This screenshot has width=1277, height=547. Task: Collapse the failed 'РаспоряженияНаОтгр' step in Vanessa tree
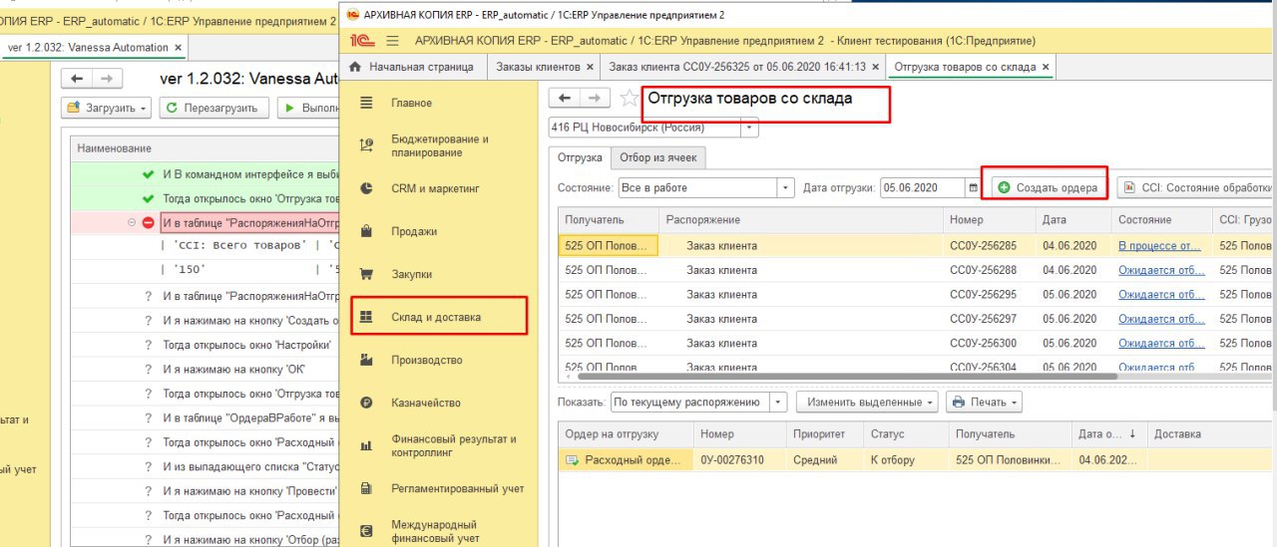[x=132, y=223]
